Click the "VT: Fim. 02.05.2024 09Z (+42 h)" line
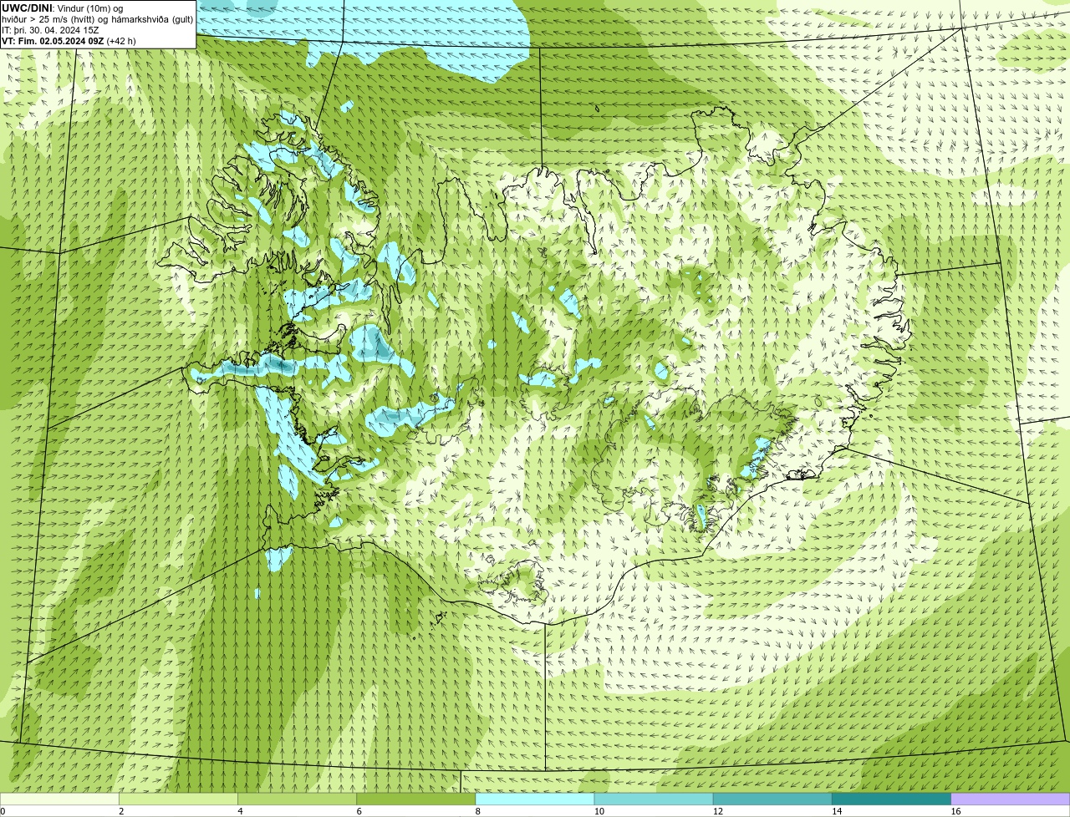 [x=69, y=41]
